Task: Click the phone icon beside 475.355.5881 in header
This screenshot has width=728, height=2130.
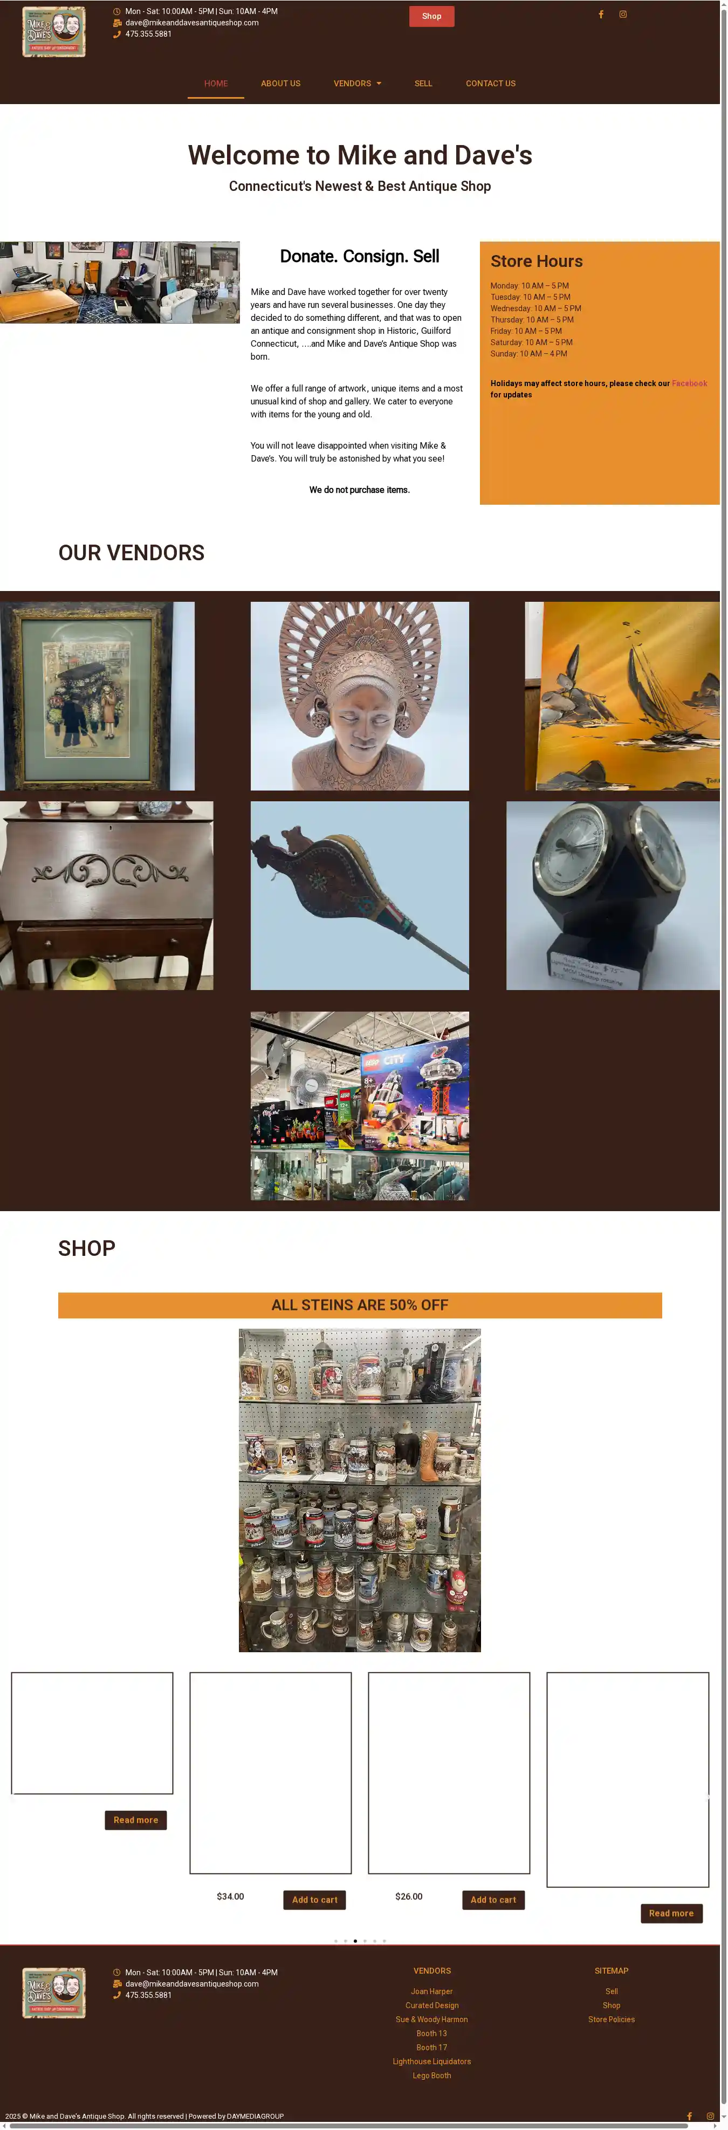Action: (116, 34)
